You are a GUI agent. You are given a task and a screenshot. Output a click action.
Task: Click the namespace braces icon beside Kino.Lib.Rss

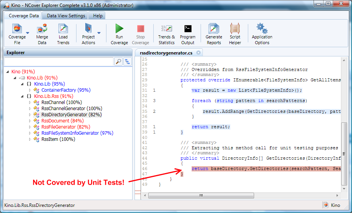pyautogui.click(x=29, y=96)
